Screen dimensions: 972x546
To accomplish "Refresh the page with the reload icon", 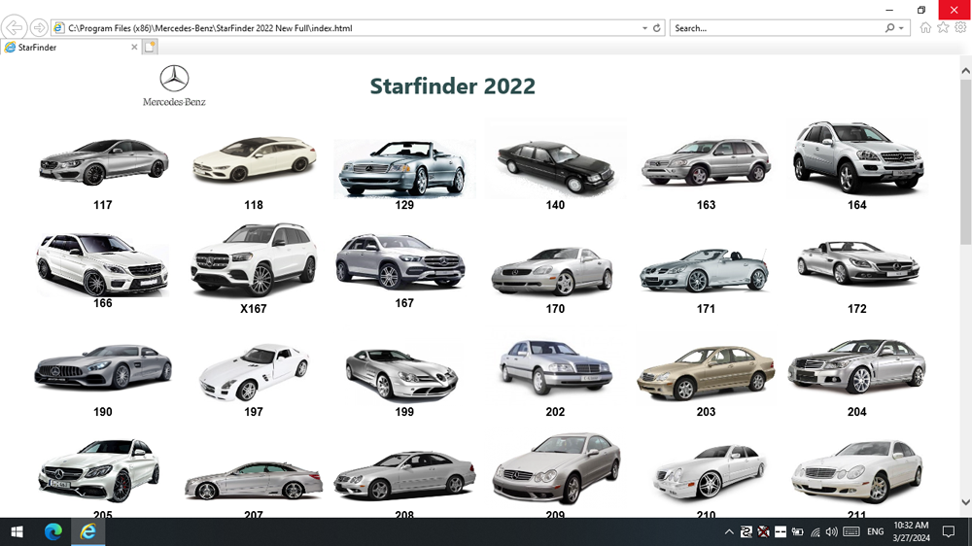I will (657, 28).
